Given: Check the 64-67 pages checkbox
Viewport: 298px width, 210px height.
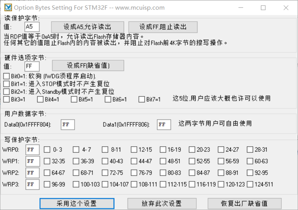Looking at the screenshot, I should click(x=47, y=173).
